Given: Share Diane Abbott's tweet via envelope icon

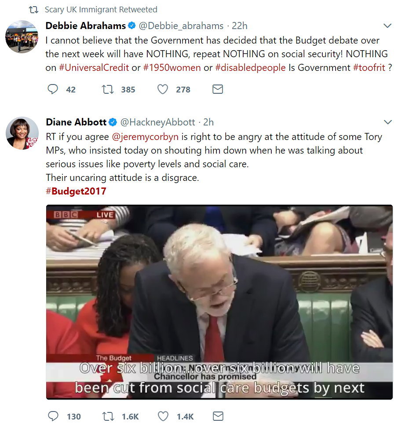Looking at the screenshot, I should pyautogui.click(x=218, y=416).
